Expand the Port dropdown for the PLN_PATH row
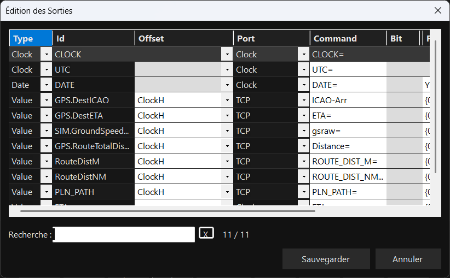Image resolution: width=450 pixels, height=278 pixels. 303,192
